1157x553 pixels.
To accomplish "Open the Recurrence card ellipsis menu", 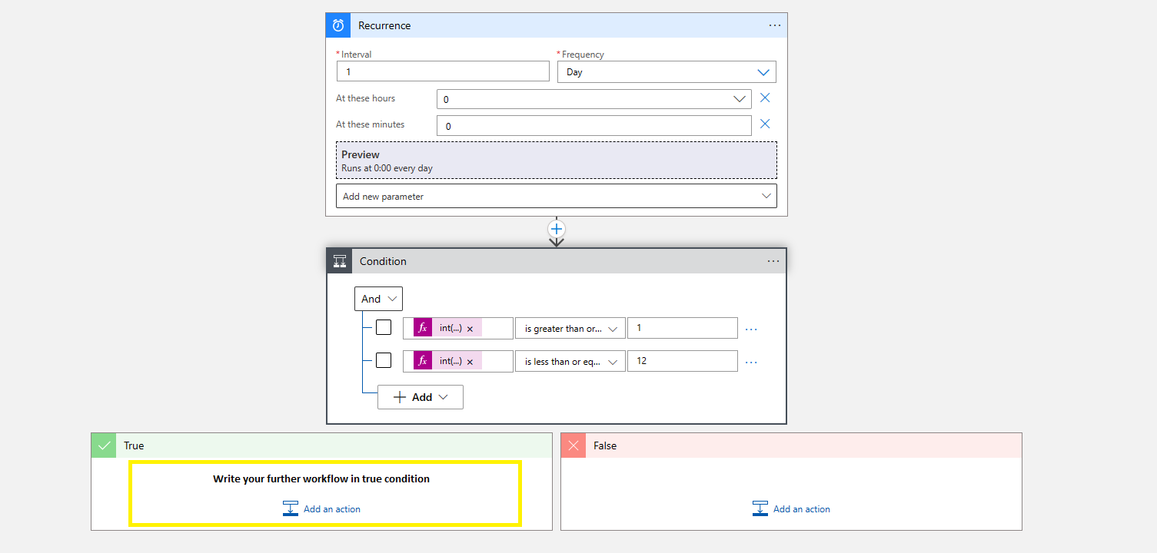I will [x=775, y=25].
